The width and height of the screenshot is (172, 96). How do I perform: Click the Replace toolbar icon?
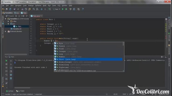click(37, 9)
